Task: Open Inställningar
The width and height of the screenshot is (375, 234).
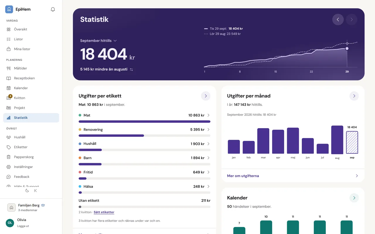Action: click(x=31, y=167)
